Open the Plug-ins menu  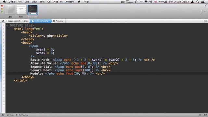point(58,2)
